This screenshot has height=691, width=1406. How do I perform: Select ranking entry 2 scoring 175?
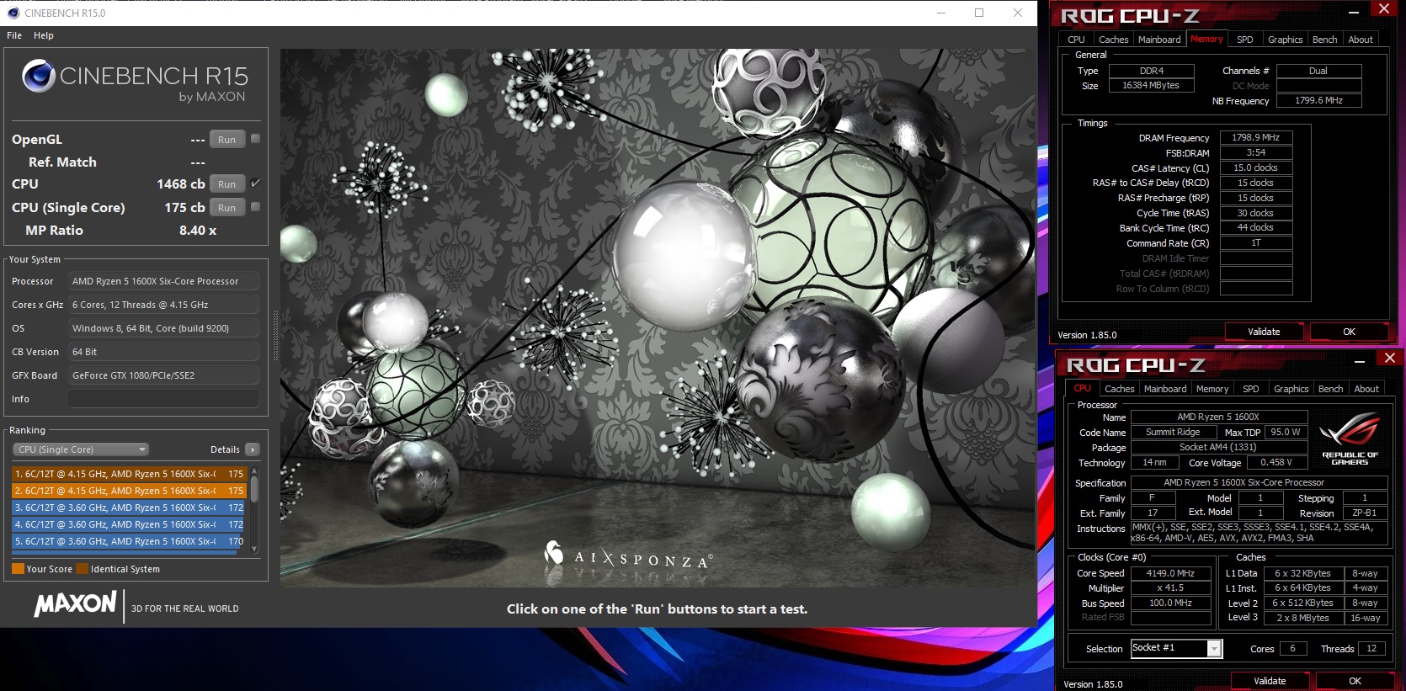coord(129,491)
